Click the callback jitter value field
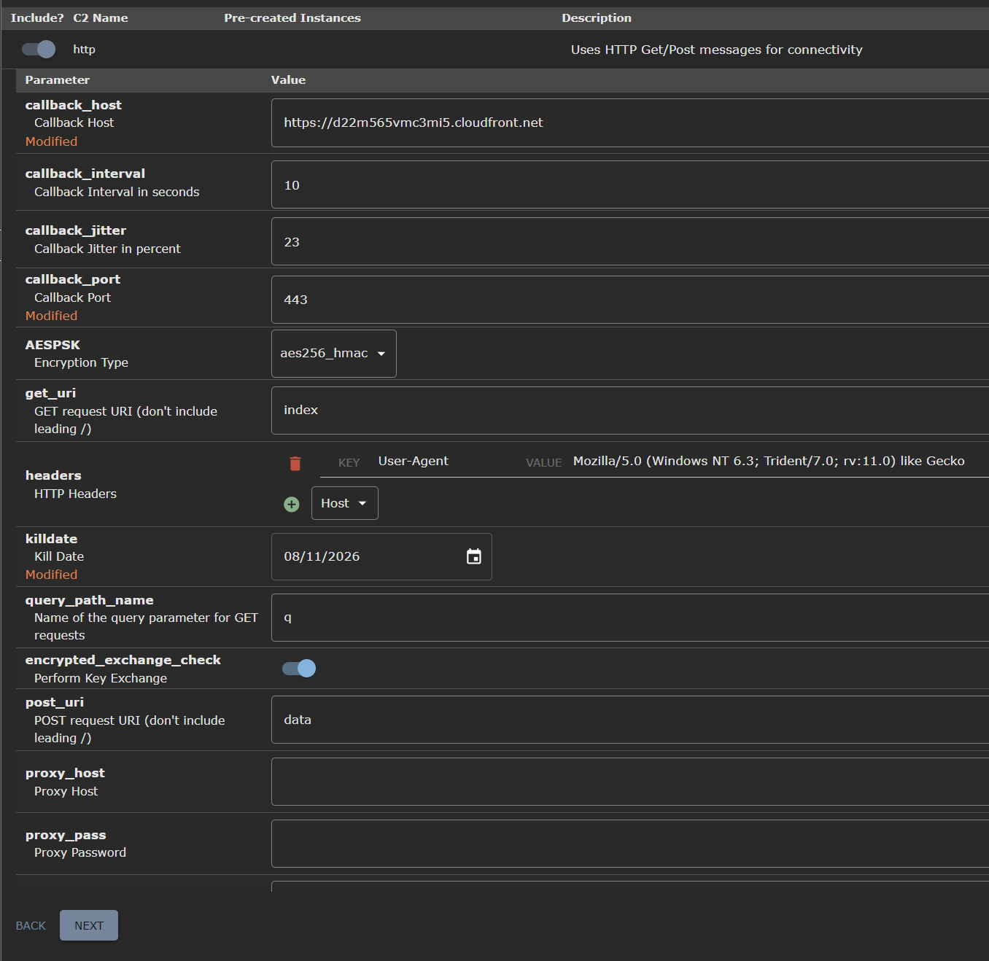 [x=627, y=242]
